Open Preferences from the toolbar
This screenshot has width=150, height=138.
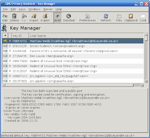pos(87,18)
